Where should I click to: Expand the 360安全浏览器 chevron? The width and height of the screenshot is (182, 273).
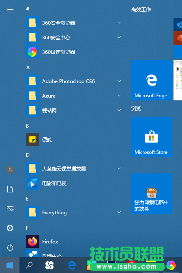coord(119,23)
